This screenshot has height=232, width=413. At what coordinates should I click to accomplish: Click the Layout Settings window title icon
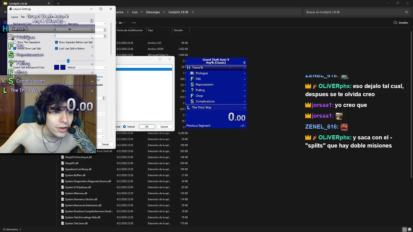click(11, 9)
